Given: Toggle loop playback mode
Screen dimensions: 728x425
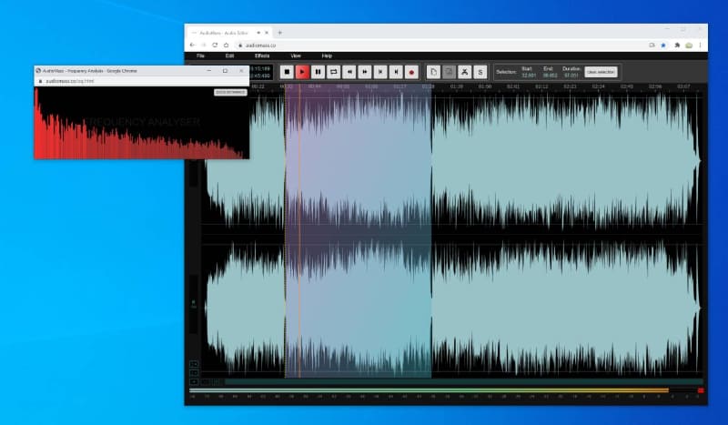Looking at the screenshot, I should point(333,72).
